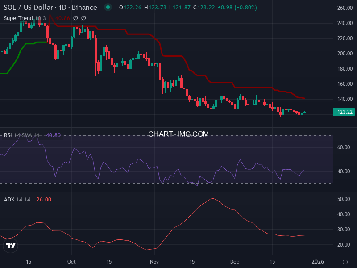Click the SOL / US Dollar symbol title
The height and width of the screenshot is (268, 357).
pos(50,8)
